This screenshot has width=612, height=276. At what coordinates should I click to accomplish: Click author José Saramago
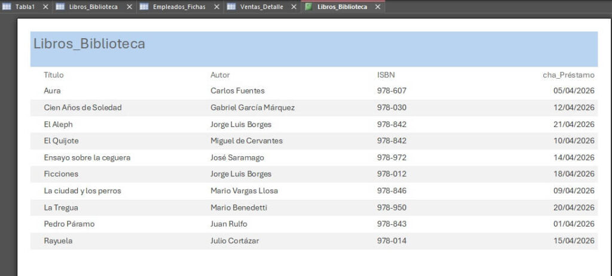237,157
